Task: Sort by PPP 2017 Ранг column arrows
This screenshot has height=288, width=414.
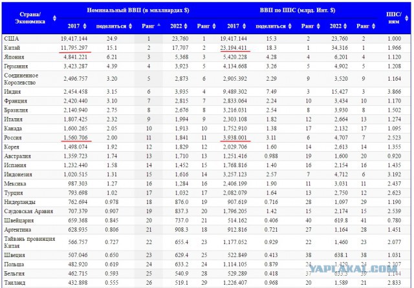Action: [318, 26]
